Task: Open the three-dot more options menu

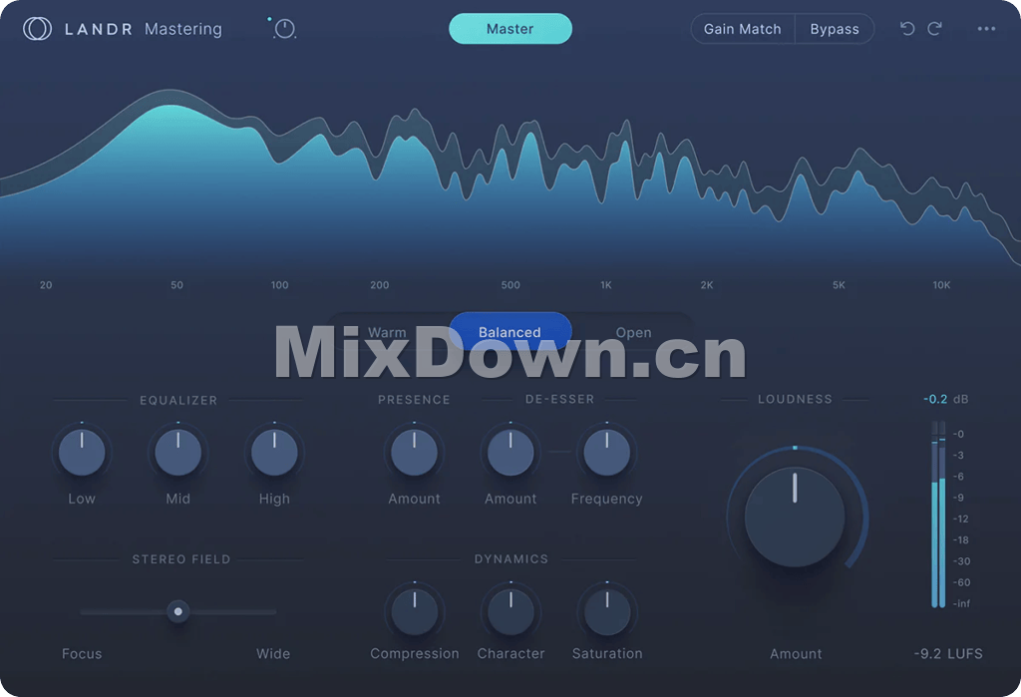Action: point(986,29)
